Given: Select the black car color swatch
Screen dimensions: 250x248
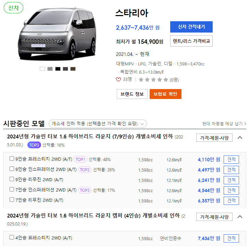Looking at the screenshot, I should 58,69.
